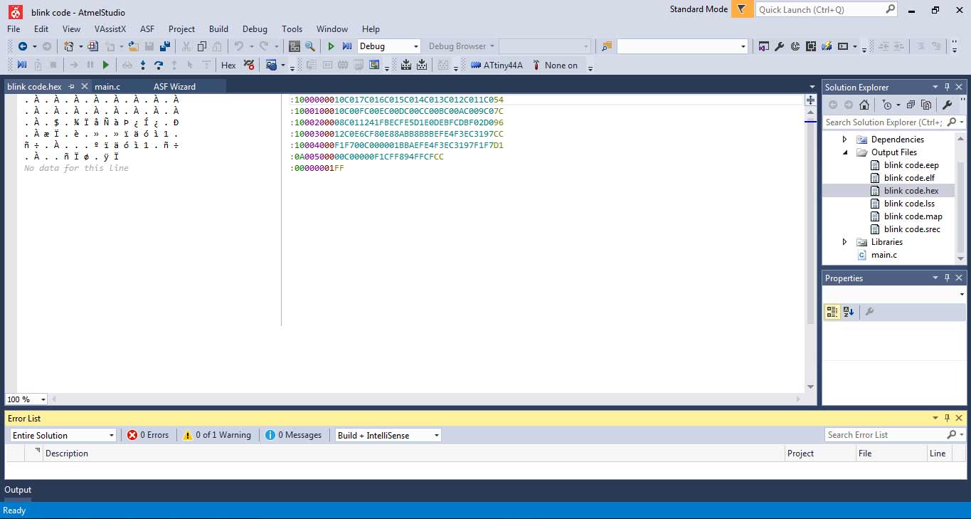Toggle auto-hide pin on Solution Explorer

pos(948,87)
